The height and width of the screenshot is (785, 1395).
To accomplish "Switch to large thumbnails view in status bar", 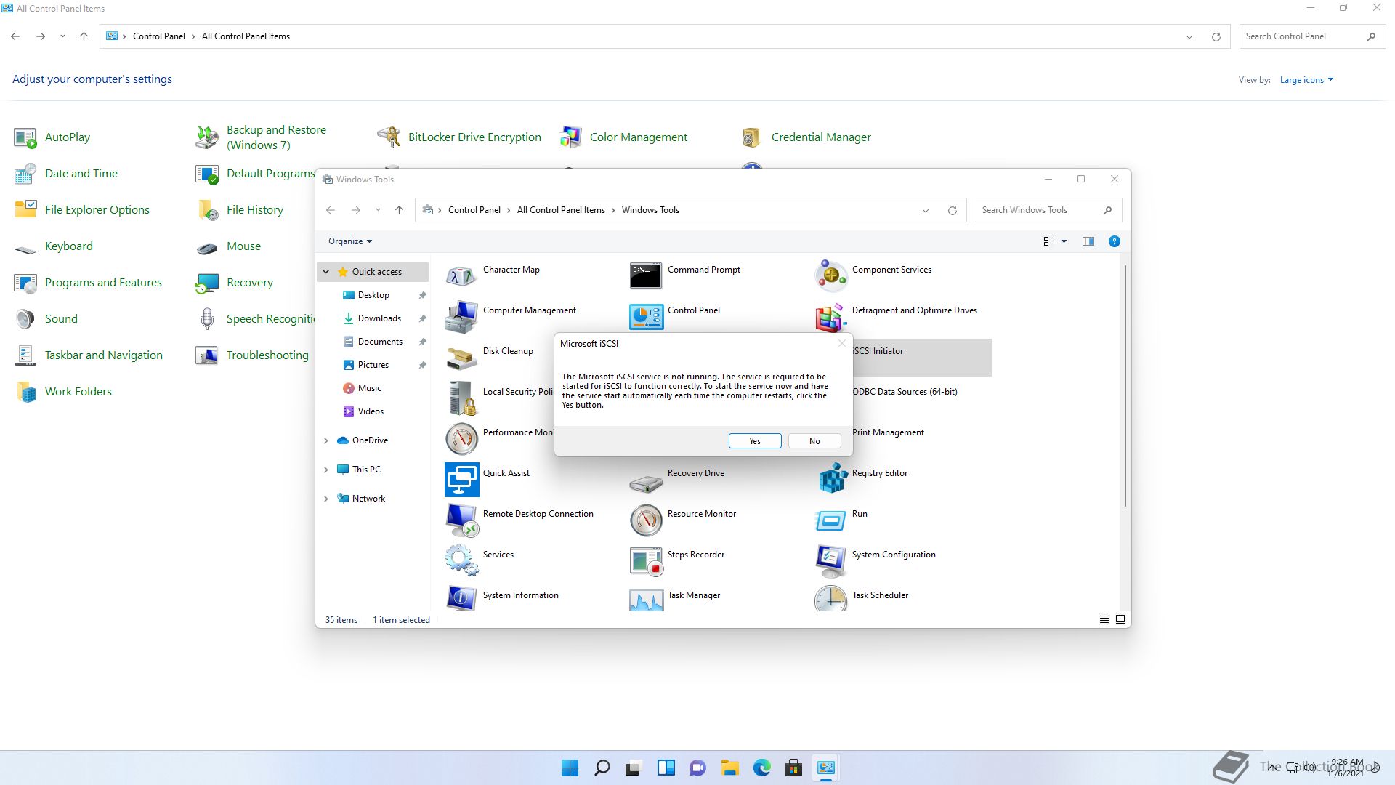I will click(1120, 619).
